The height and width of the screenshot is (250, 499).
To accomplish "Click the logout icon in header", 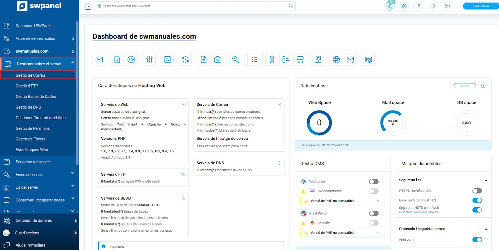I will click(433, 6).
